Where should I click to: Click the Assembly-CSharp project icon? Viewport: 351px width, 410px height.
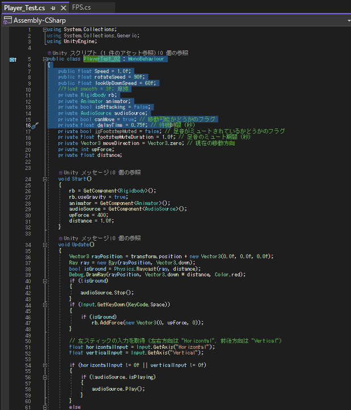click(x=7, y=20)
